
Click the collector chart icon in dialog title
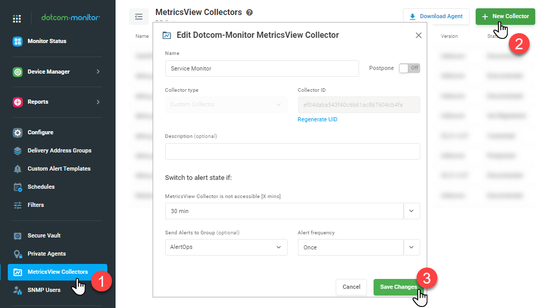(x=167, y=35)
